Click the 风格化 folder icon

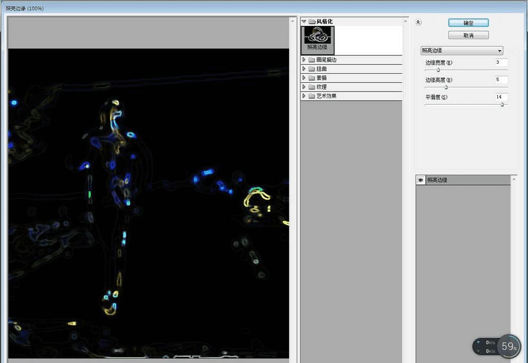(x=312, y=22)
